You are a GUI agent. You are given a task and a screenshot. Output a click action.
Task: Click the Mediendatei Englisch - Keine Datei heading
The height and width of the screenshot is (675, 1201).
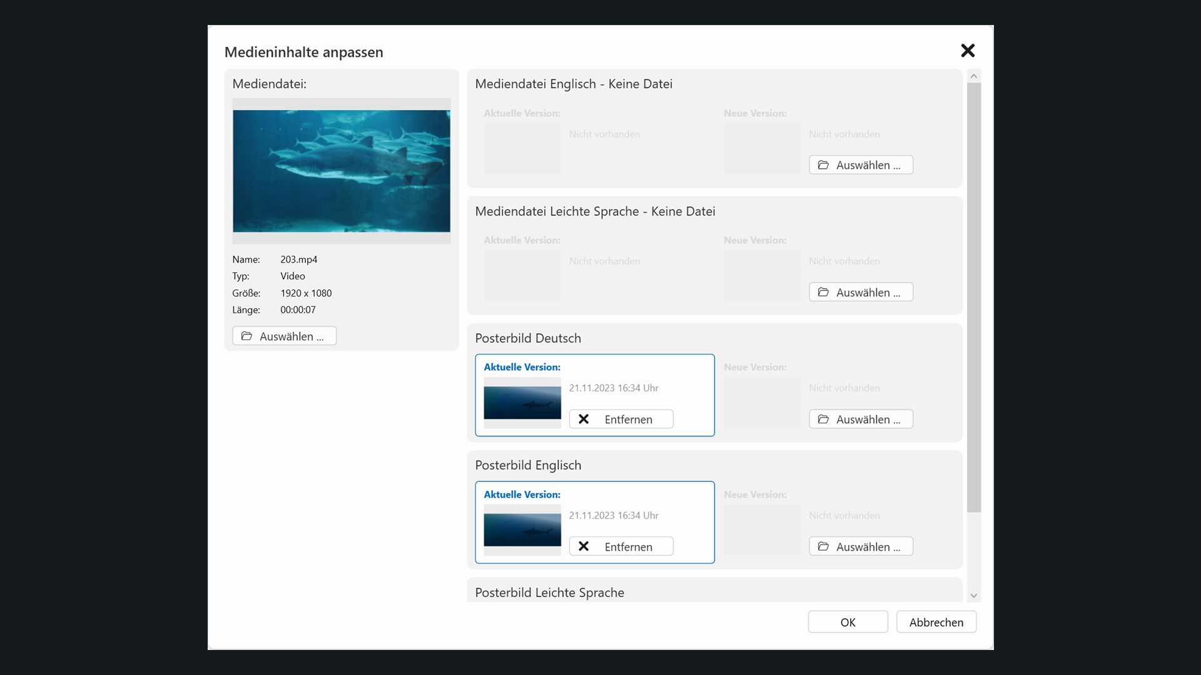click(x=574, y=84)
